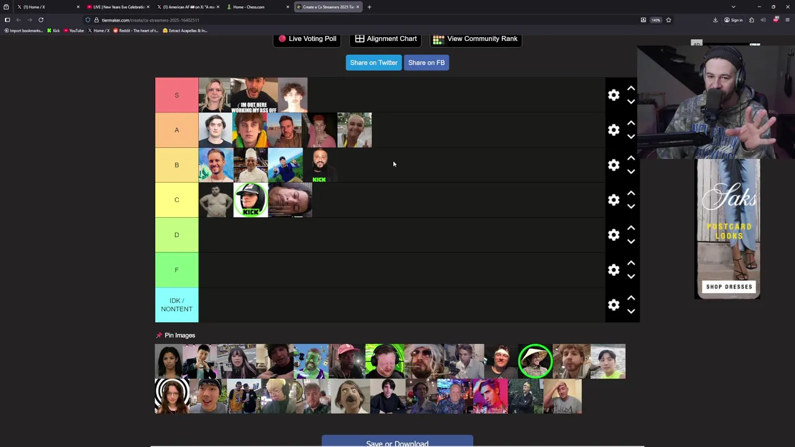Open the Alignment Chart view

tap(386, 39)
